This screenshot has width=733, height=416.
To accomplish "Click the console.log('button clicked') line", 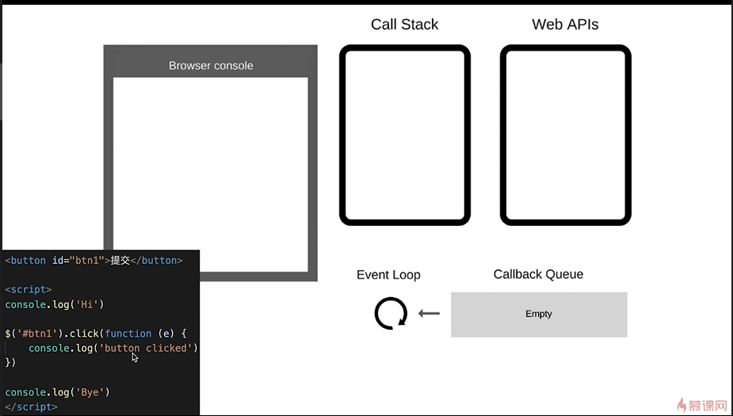I will (x=113, y=348).
